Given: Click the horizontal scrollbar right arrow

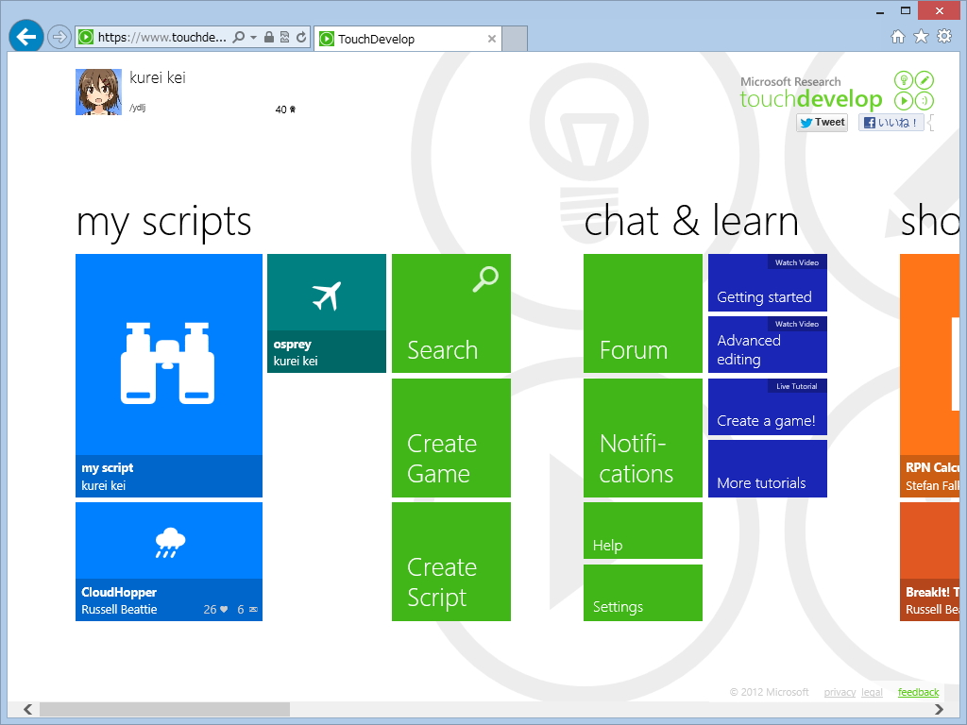Looking at the screenshot, I should coord(939,709).
